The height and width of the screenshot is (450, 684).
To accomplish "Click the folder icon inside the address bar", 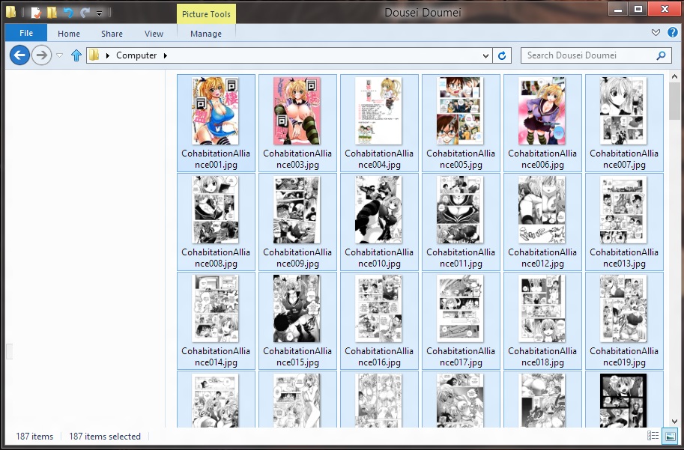I will (x=94, y=55).
